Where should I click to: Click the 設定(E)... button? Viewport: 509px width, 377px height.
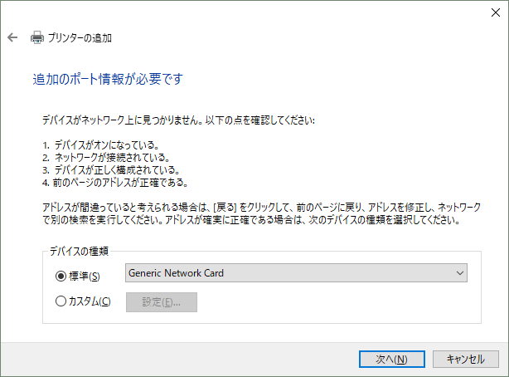pyautogui.click(x=161, y=301)
